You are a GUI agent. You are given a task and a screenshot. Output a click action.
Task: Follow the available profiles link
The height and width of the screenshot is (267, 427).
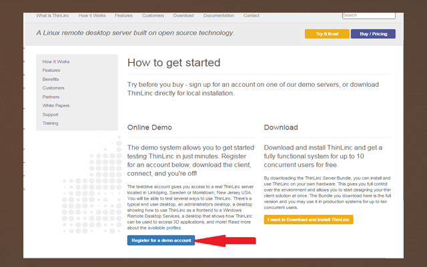coord(164,228)
